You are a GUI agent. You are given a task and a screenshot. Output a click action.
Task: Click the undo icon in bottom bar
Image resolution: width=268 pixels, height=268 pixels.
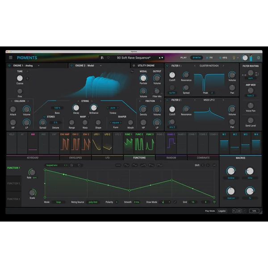[234, 211]
